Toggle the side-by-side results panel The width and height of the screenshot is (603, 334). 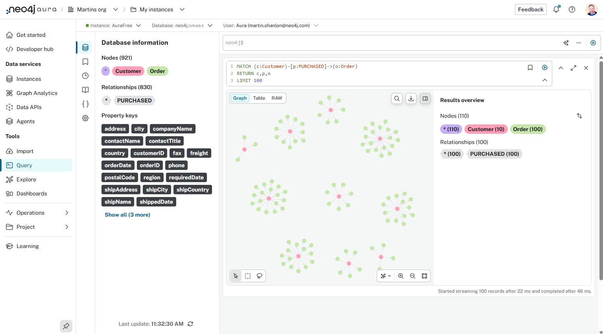(425, 99)
